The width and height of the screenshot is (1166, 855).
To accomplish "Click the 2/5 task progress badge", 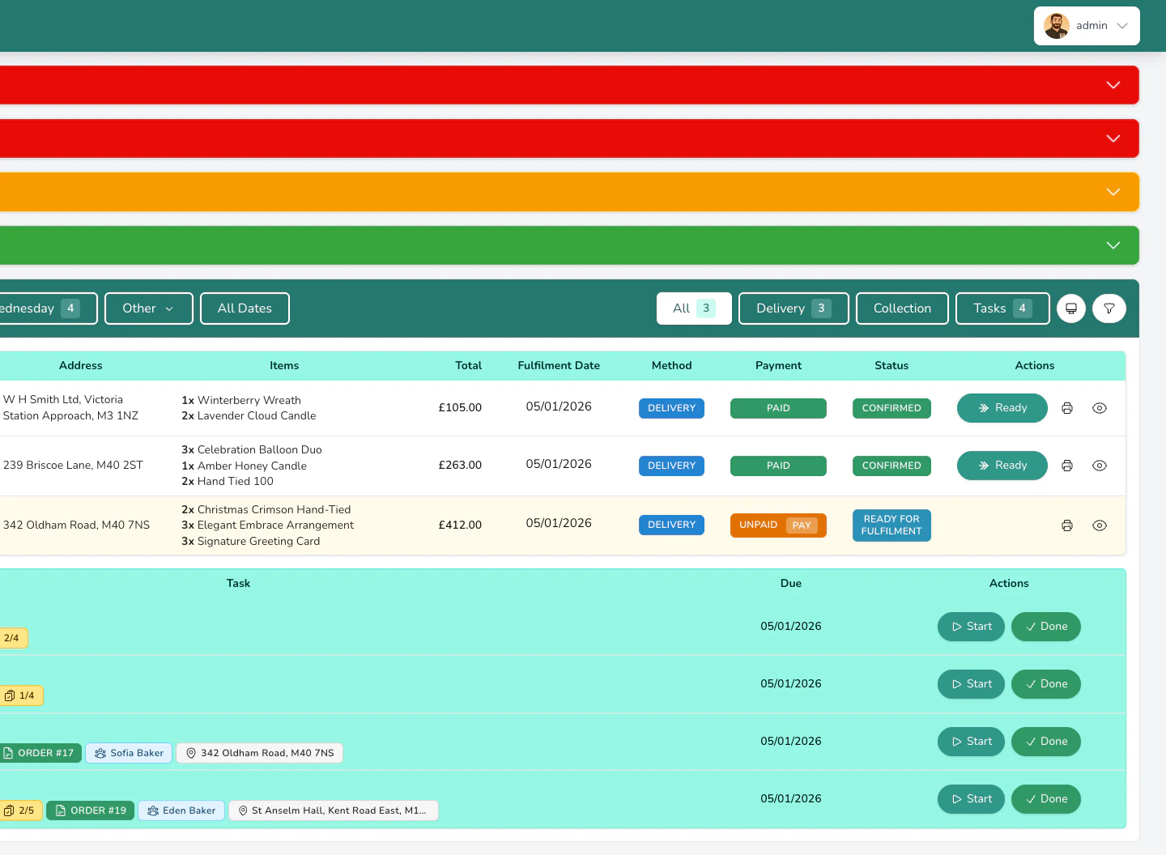I will point(21,810).
